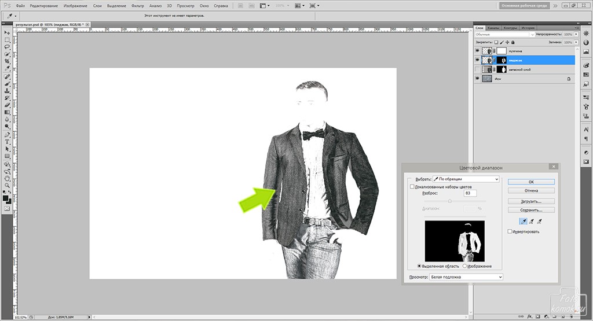Expand the Просмотр preview dropdown
Image resolution: width=593 pixels, height=321 pixels.
(x=466, y=277)
